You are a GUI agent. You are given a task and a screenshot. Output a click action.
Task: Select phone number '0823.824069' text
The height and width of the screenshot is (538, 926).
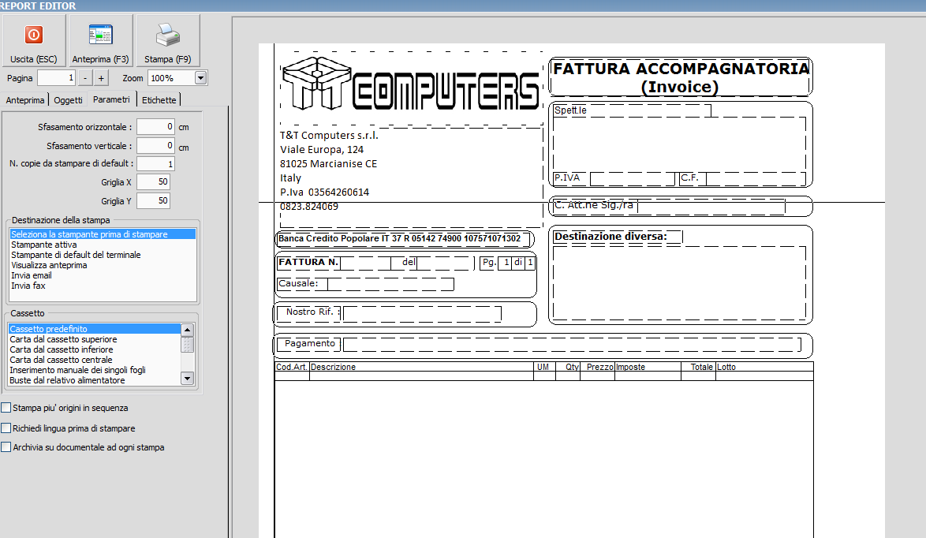(309, 206)
